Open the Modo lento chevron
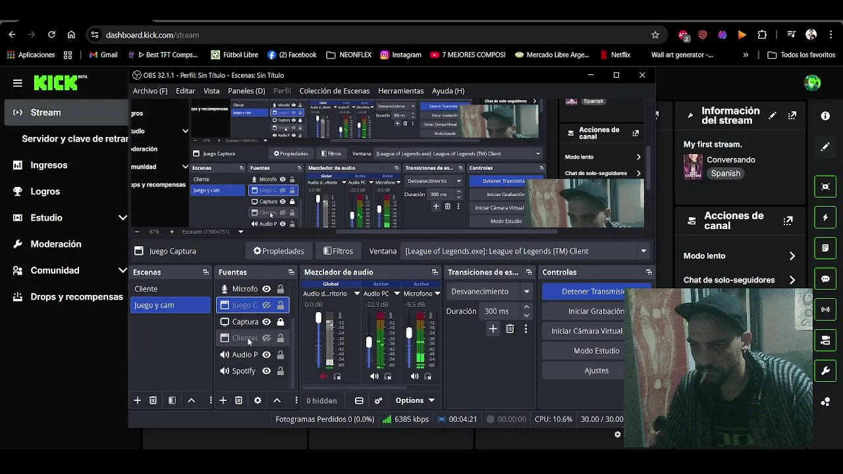This screenshot has height=474, width=843. pos(792,256)
